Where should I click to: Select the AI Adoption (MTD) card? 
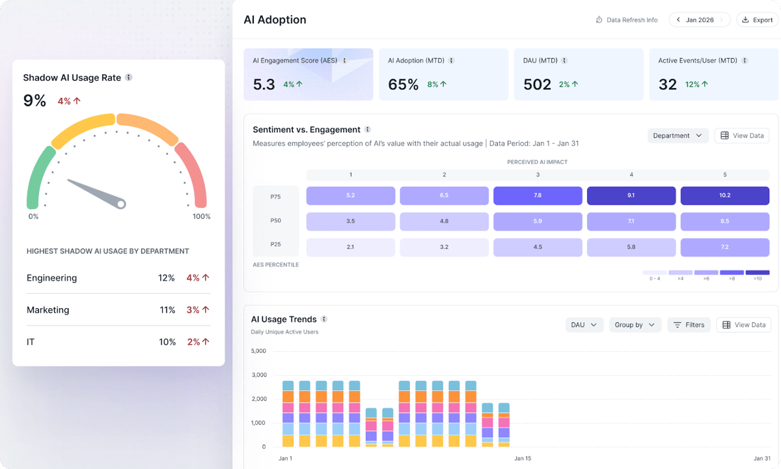[x=443, y=74]
